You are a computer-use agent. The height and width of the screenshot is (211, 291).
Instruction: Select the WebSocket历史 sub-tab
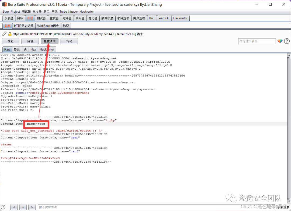tap(48, 26)
